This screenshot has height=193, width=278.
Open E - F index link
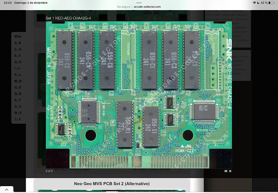click(x=18, y=56)
